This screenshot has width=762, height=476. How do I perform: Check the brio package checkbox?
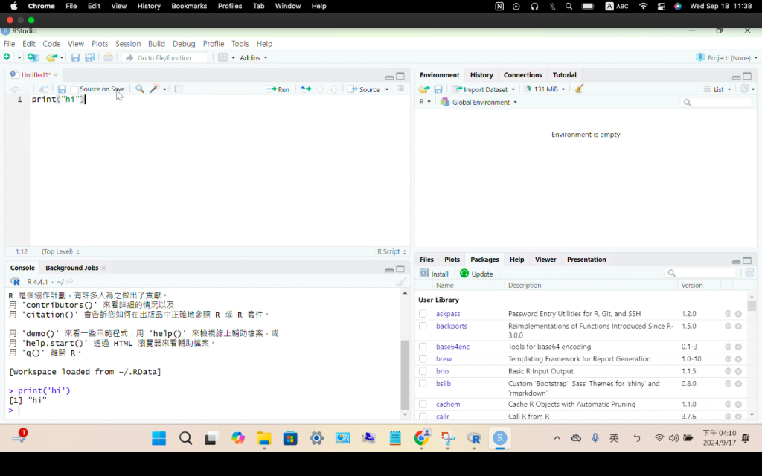pos(423,371)
